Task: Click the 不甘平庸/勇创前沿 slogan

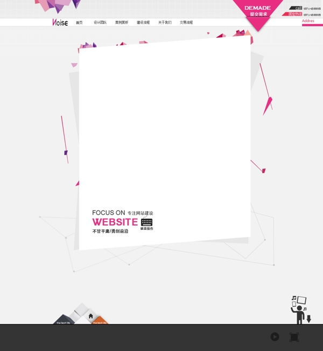Action: pyautogui.click(x=110, y=231)
